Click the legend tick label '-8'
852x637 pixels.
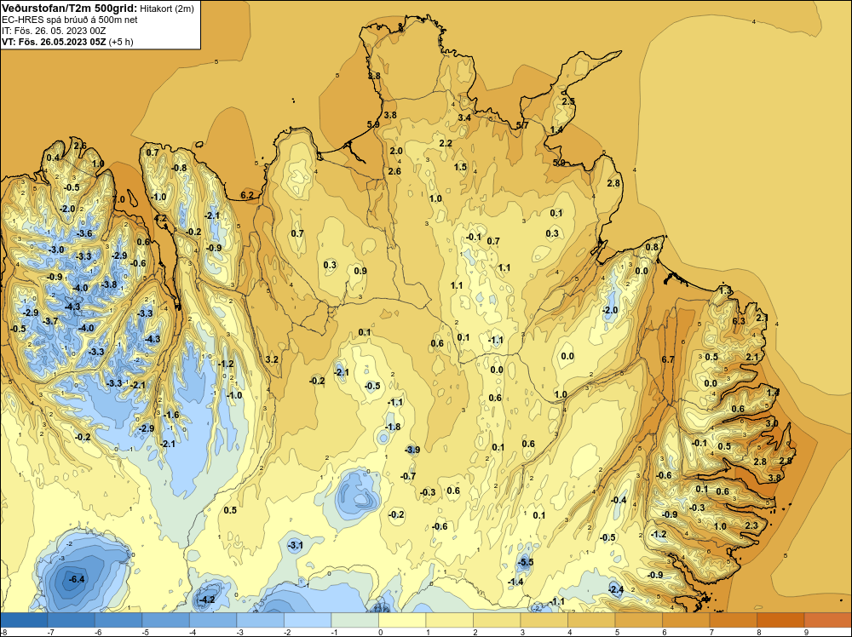[x=4, y=632]
